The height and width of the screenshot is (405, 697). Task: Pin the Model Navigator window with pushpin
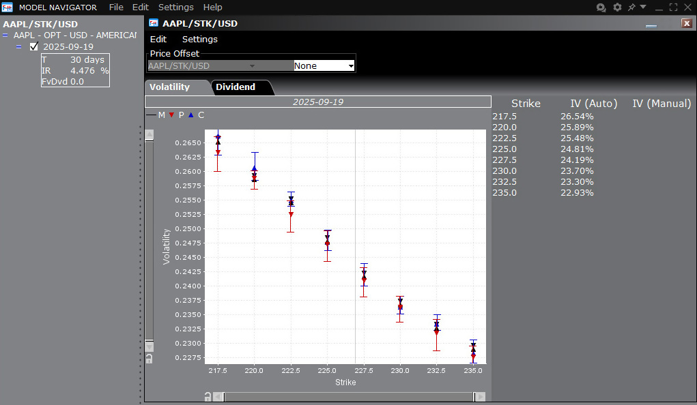(x=631, y=7)
